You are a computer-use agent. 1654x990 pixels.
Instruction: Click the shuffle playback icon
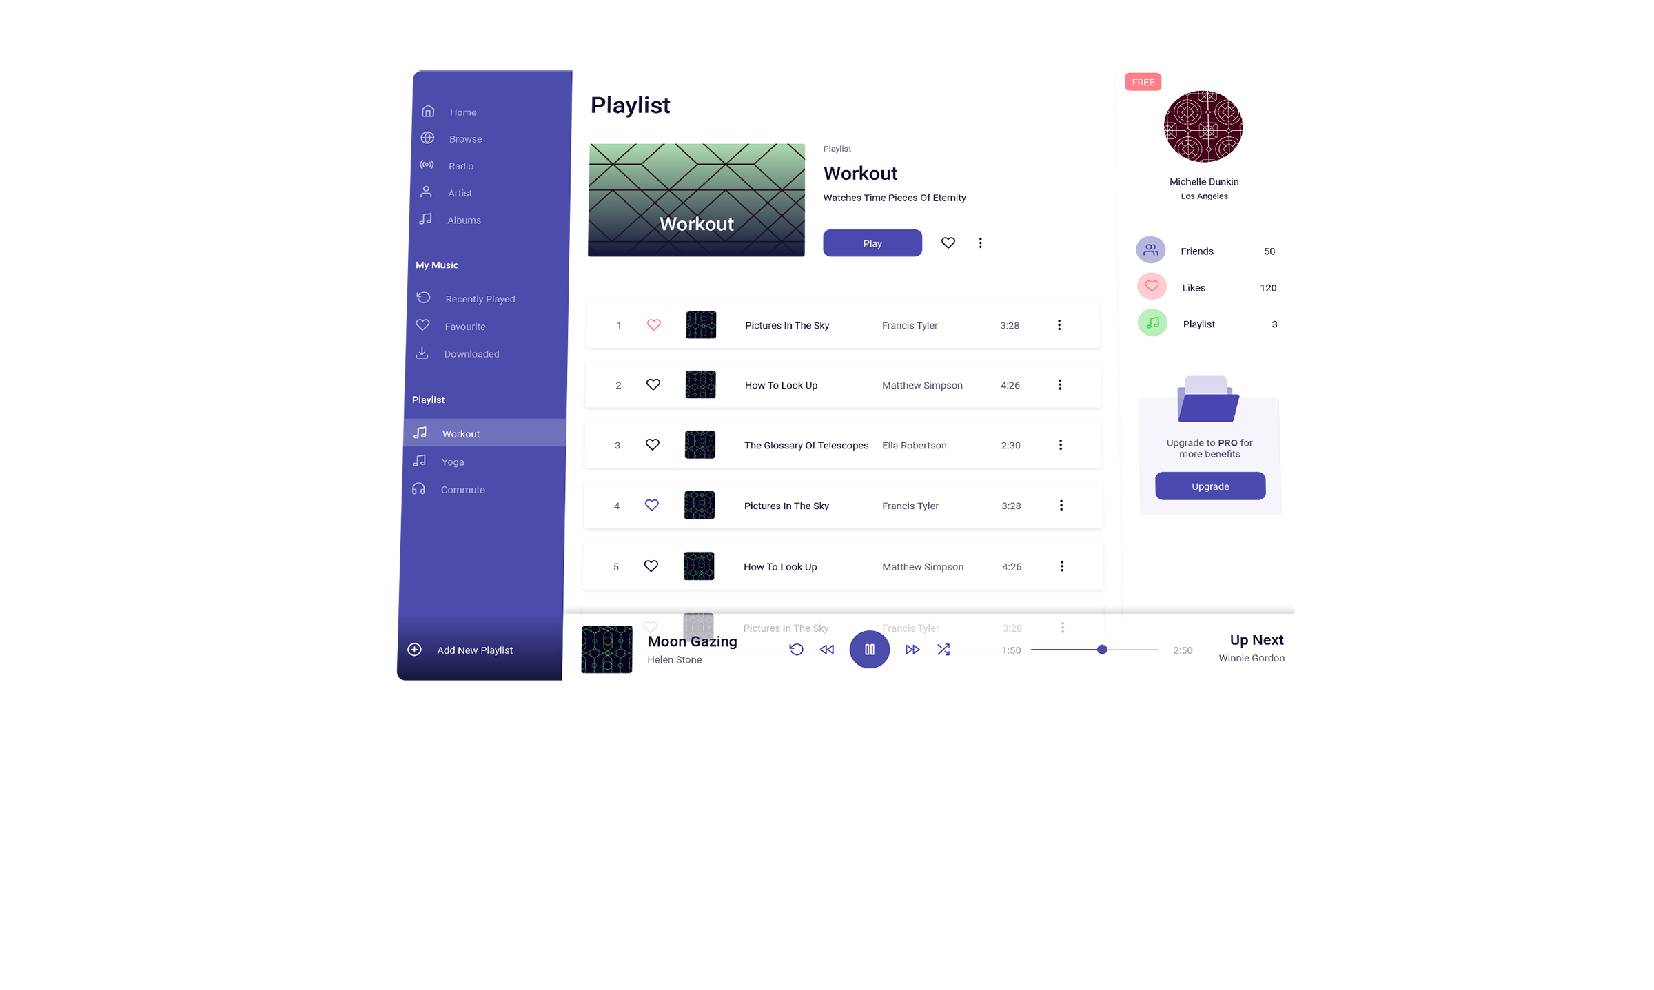coord(942,650)
